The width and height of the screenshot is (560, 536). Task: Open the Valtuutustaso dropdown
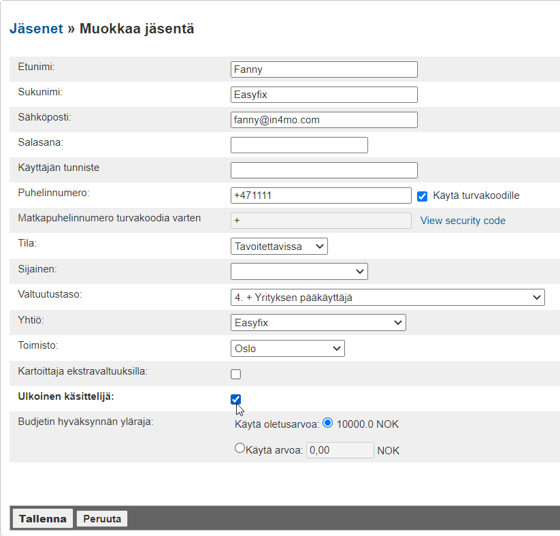[x=388, y=297]
